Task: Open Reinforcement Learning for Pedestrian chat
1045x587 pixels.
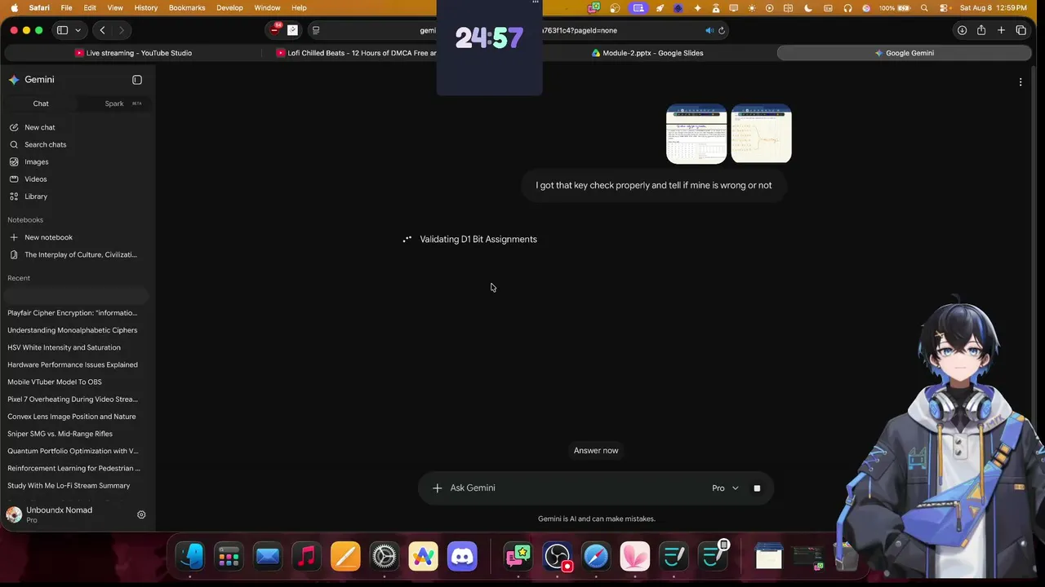Action: (x=73, y=468)
